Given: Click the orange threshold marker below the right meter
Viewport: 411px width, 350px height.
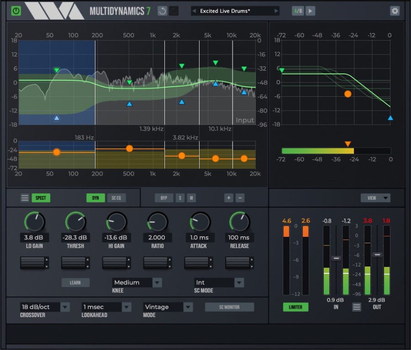Looking at the screenshot, I should 348,143.
